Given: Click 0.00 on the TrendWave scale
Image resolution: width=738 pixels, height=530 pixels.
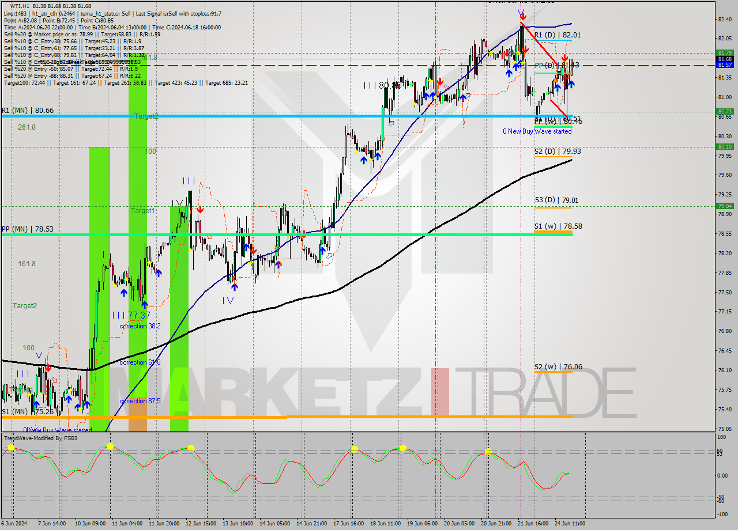Looking at the screenshot, I should point(723,475).
